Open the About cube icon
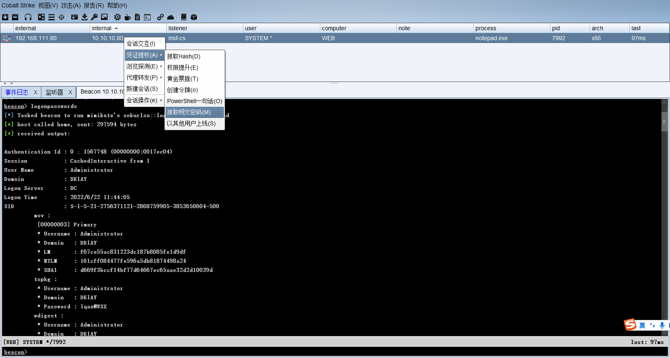Screen dimensions: 670x358 (194, 17)
